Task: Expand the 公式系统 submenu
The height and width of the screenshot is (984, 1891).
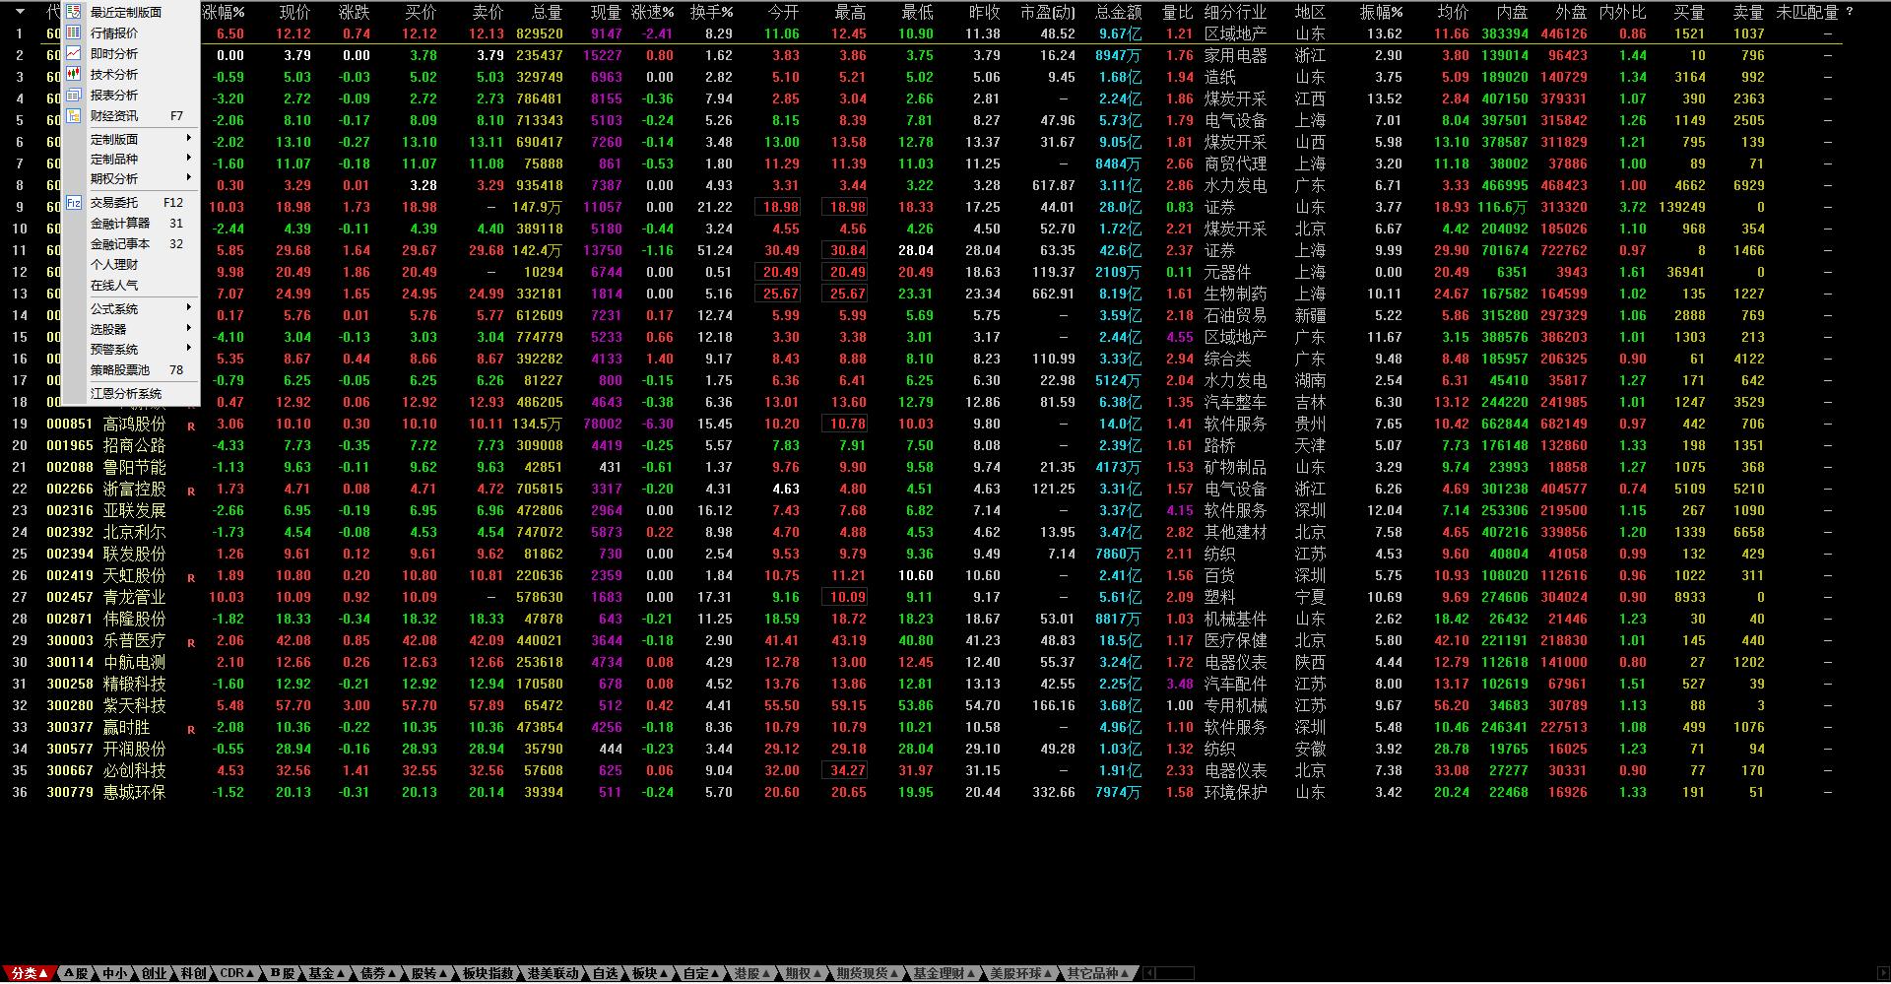Action: pyautogui.click(x=131, y=308)
